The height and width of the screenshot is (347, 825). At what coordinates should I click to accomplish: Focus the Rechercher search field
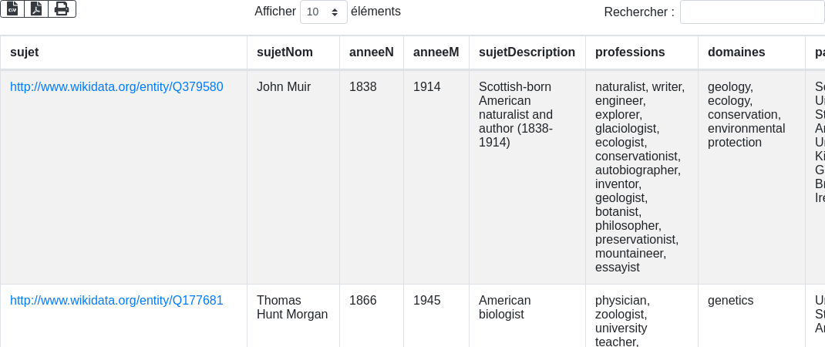752,12
